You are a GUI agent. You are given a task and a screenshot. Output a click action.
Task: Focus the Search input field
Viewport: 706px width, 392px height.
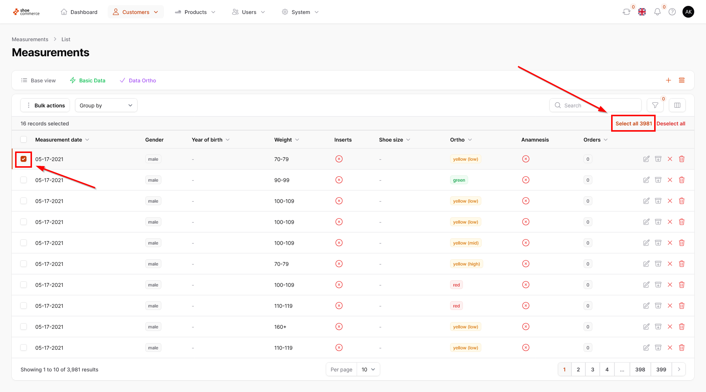pos(599,106)
